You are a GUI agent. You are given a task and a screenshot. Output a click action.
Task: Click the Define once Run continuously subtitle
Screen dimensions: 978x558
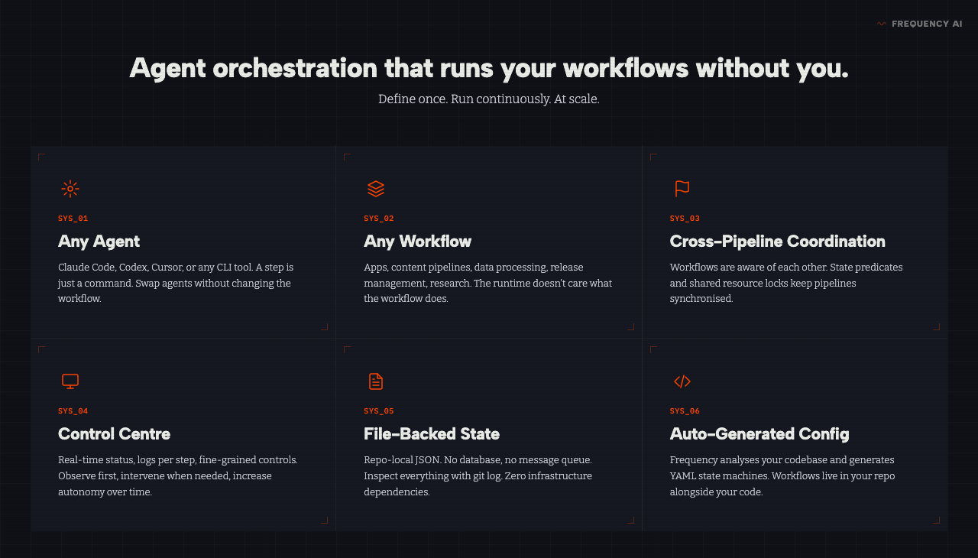(489, 99)
